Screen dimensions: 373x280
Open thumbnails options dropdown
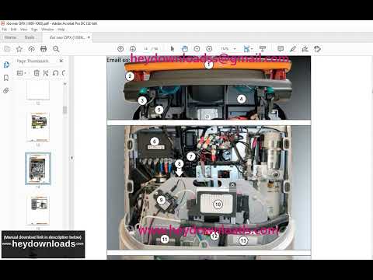(22, 73)
